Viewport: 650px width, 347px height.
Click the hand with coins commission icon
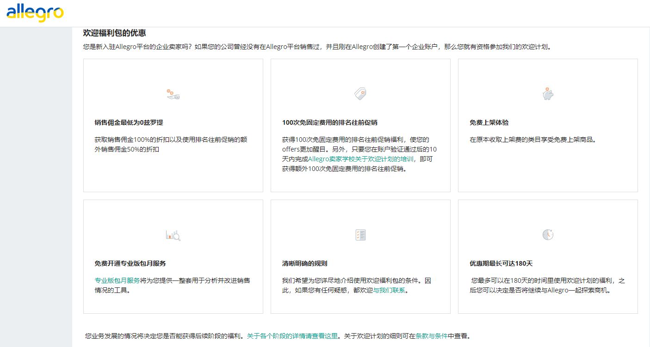click(x=173, y=95)
